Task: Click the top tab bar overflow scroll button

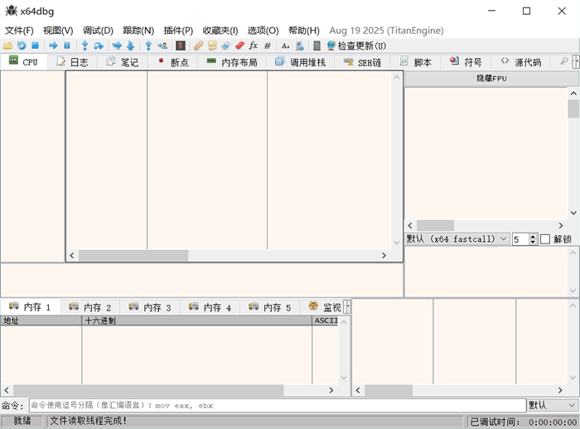Action: (576, 61)
